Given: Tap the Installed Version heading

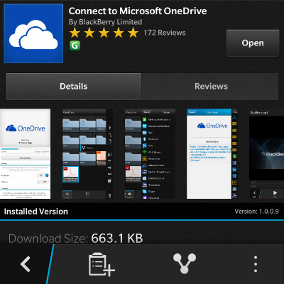Looking at the screenshot, I should [x=36, y=212].
